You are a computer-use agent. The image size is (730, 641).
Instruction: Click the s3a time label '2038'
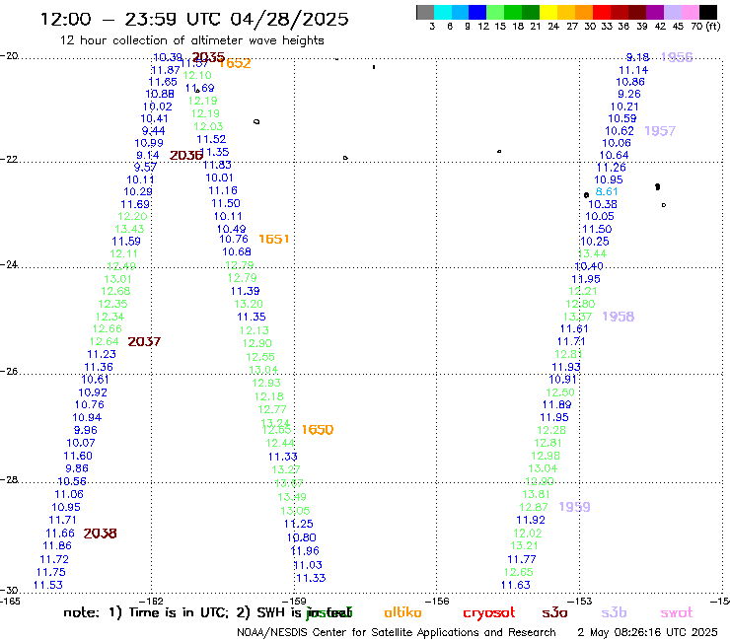click(x=100, y=534)
